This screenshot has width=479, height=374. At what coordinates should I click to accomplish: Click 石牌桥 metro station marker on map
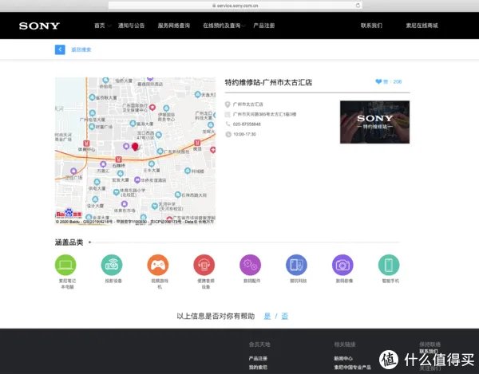[x=118, y=159]
